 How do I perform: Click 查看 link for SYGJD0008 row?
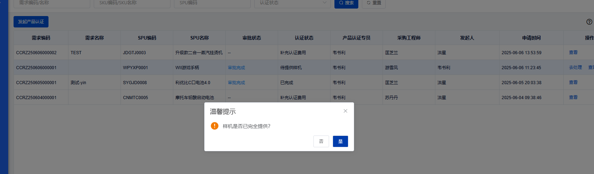tap(573, 82)
